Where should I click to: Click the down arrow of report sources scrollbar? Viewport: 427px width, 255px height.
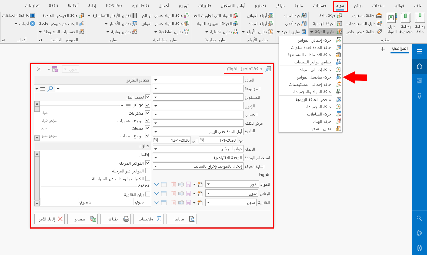(37, 138)
